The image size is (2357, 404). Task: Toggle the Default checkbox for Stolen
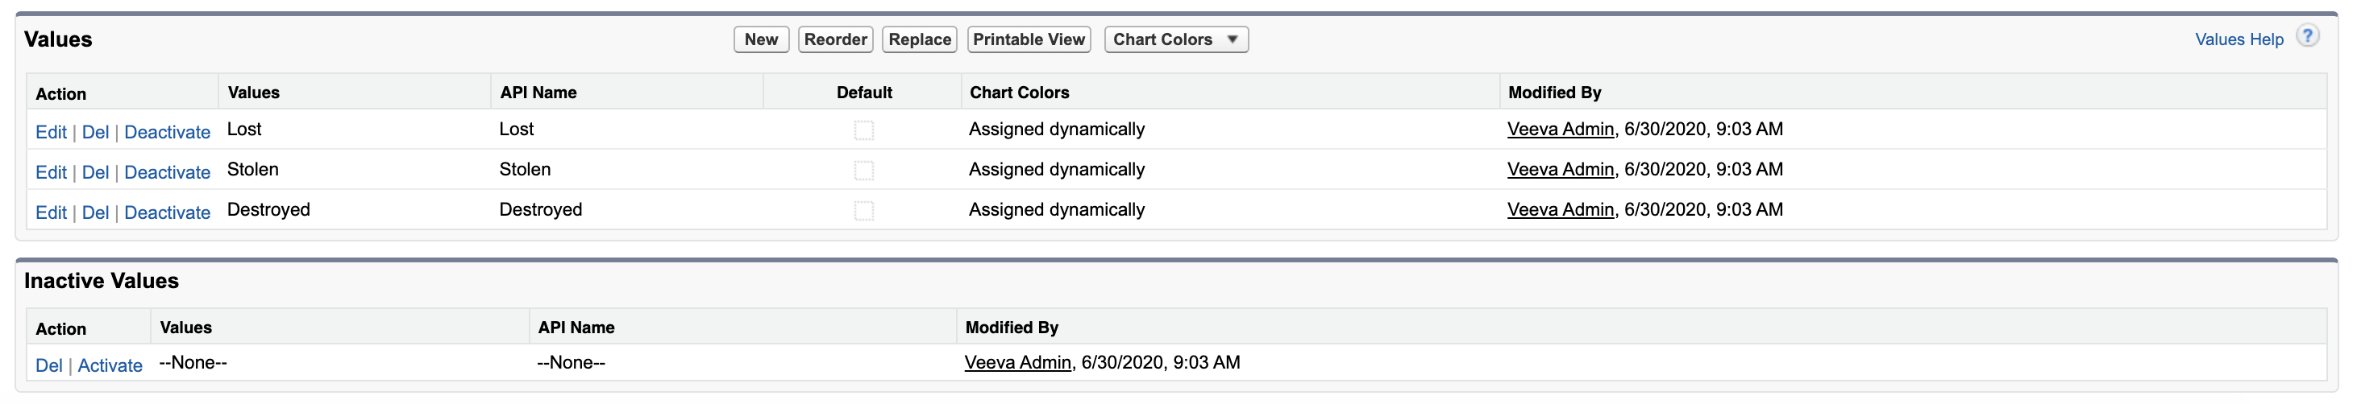(864, 171)
